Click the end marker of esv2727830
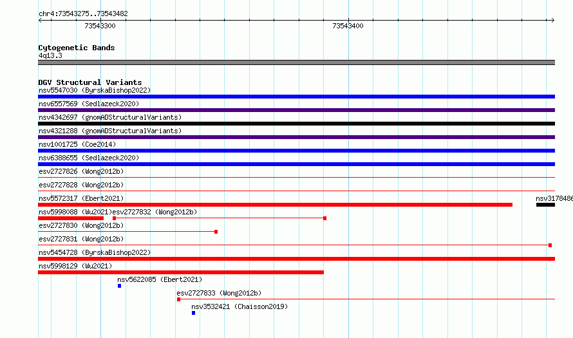This screenshot has height=338, width=573. click(x=216, y=232)
